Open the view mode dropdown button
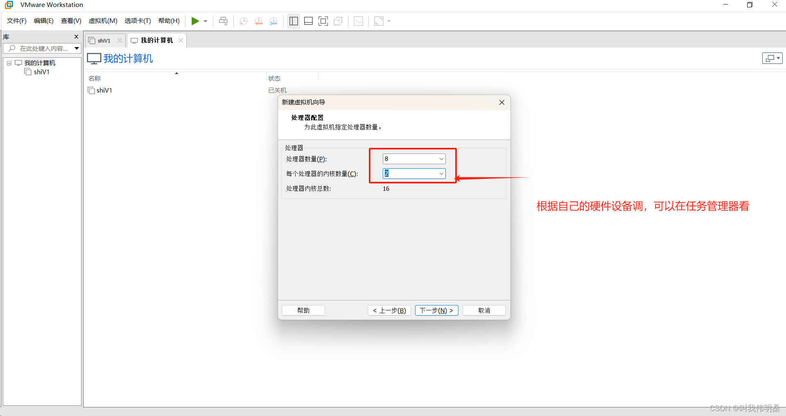The width and height of the screenshot is (786, 416). pos(772,58)
